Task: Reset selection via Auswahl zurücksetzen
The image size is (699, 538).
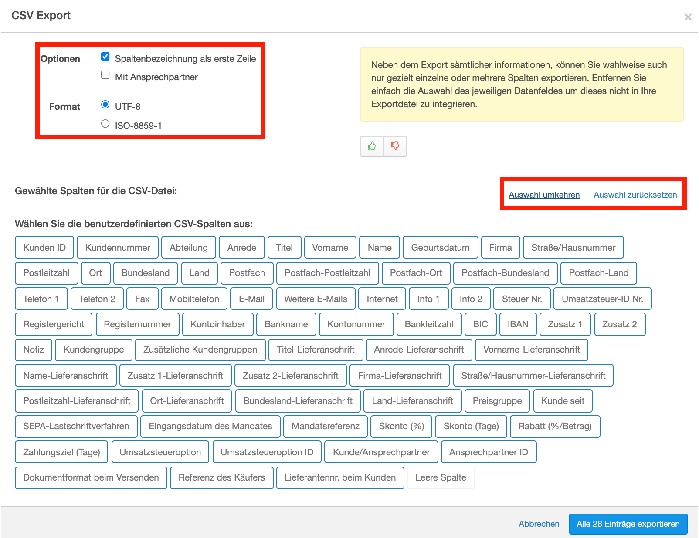Action: pos(635,195)
